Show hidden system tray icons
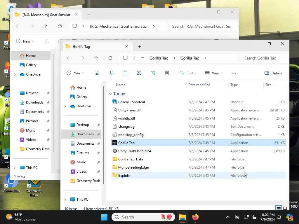The height and width of the screenshot is (224, 299). pyautogui.click(x=228, y=217)
